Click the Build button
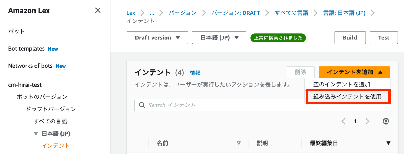This screenshot has height=154, width=404. 350,37
